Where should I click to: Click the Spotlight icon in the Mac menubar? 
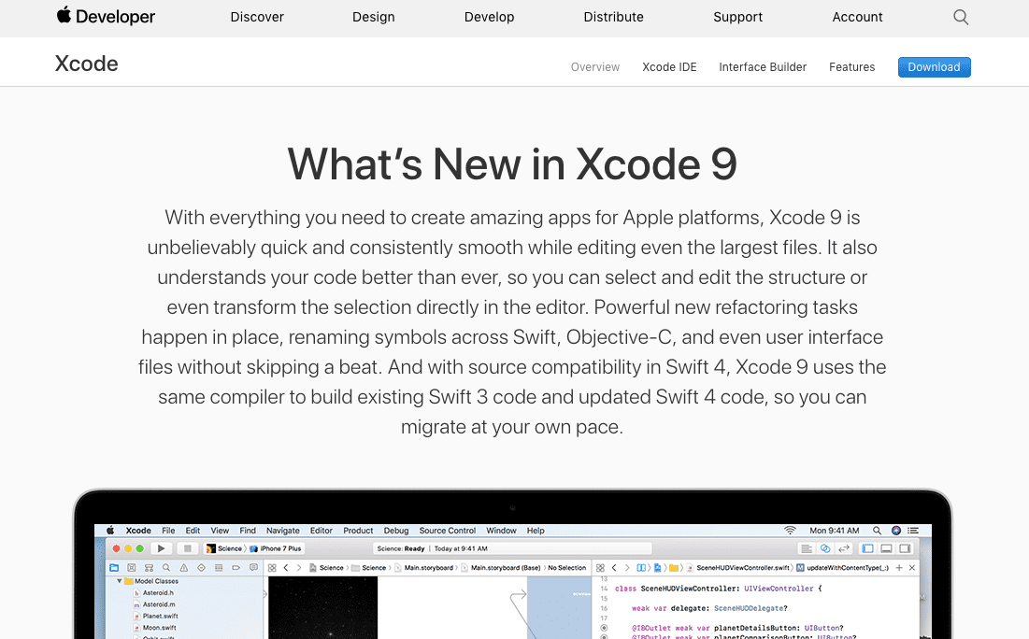[x=877, y=530]
